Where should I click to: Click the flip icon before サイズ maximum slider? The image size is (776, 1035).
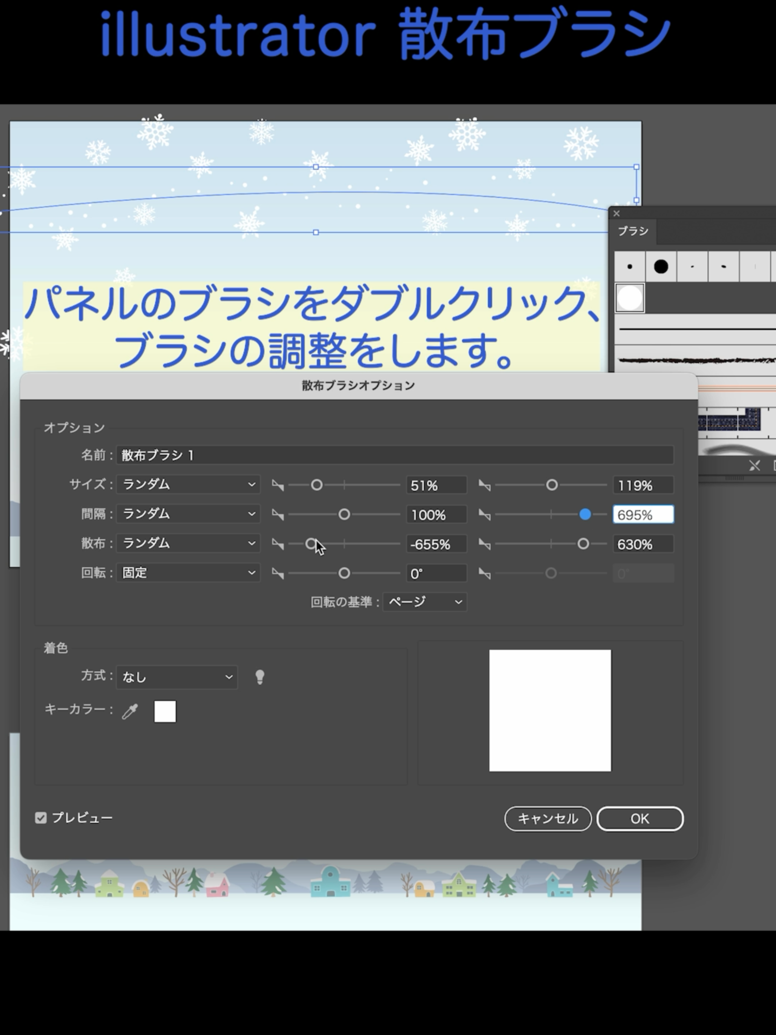[x=484, y=485]
